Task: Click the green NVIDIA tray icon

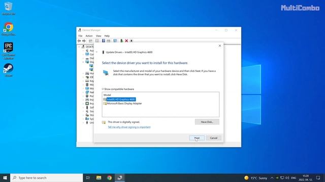Action: (x=277, y=178)
